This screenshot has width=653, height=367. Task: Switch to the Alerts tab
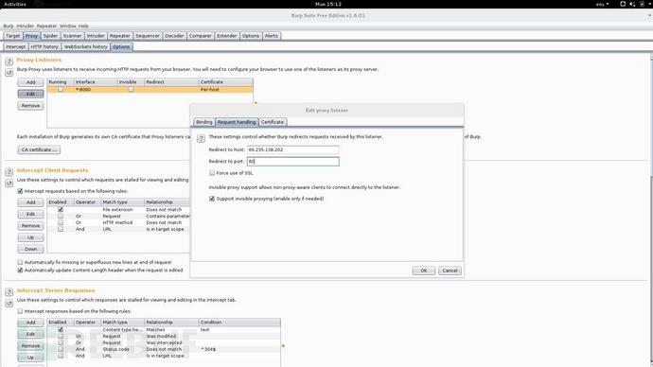pos(271,36)
